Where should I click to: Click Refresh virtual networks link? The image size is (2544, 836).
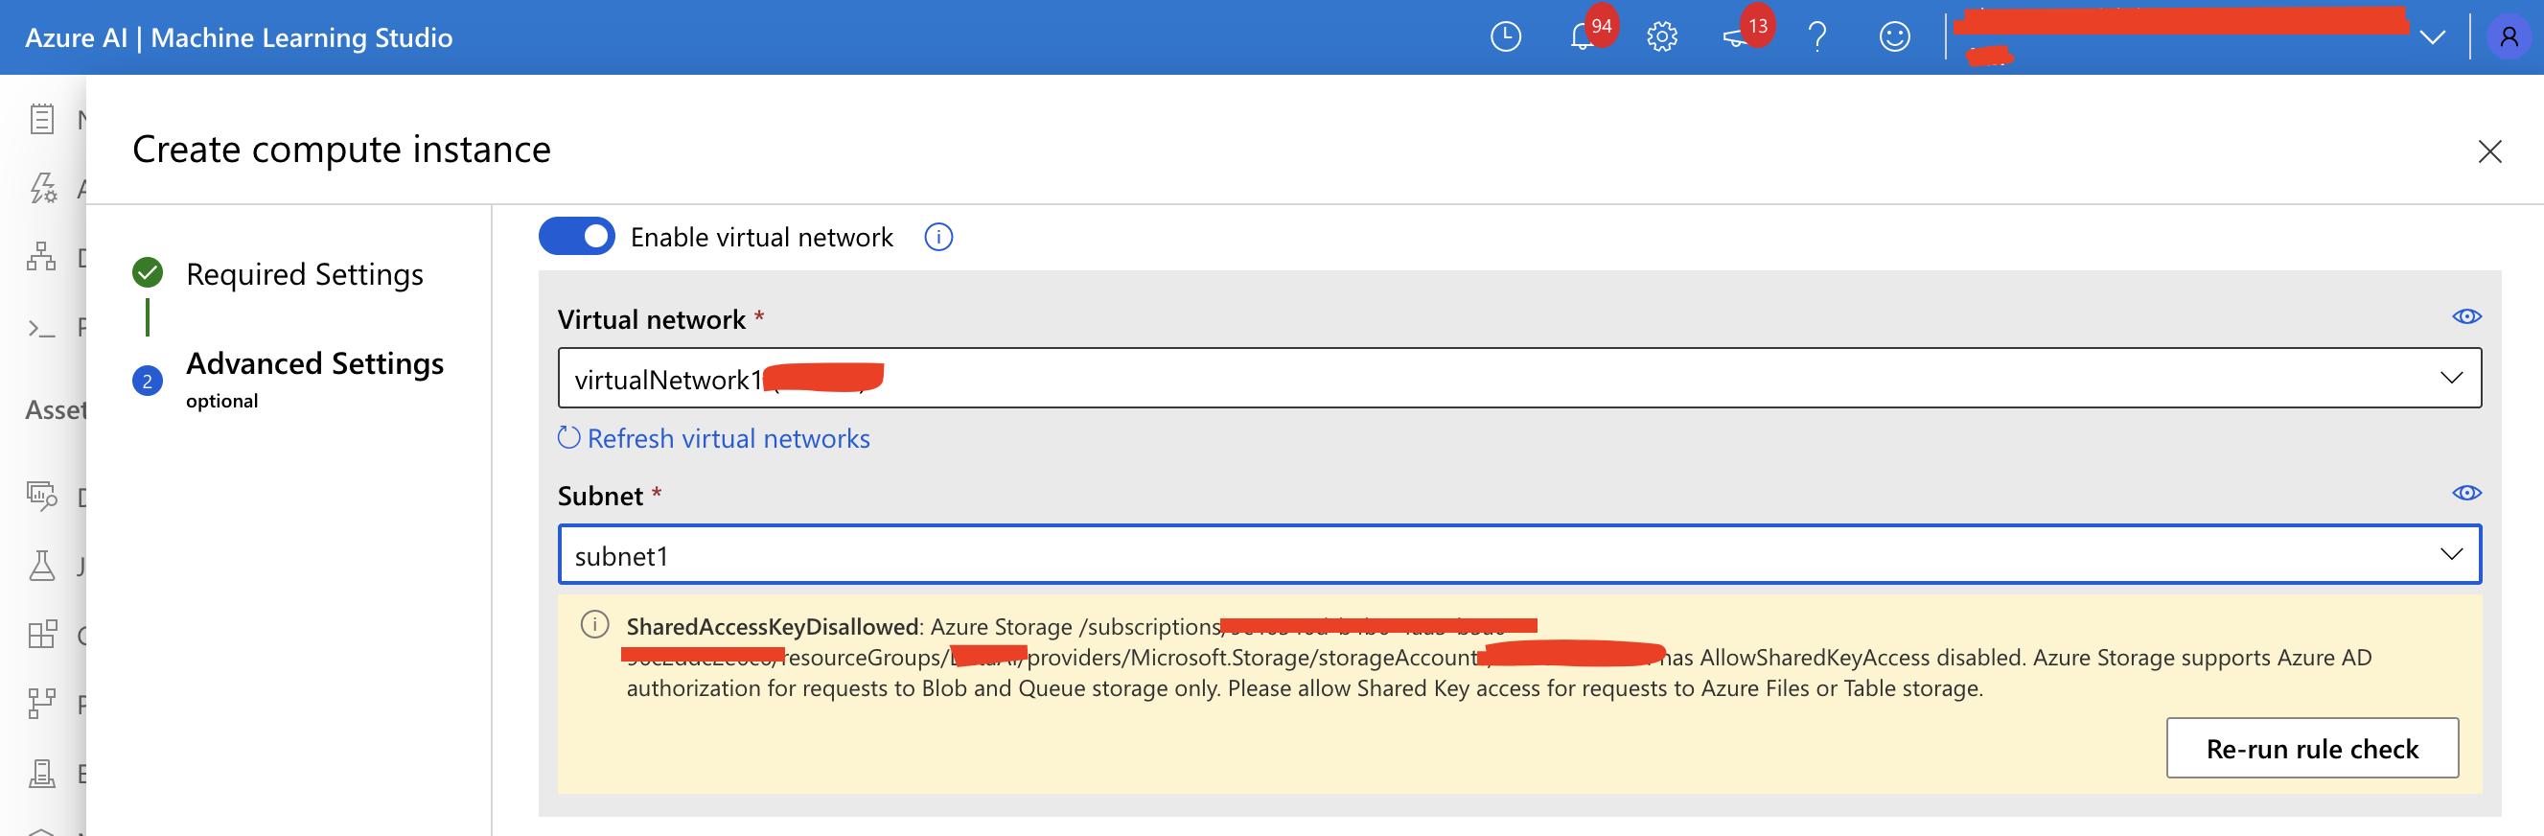(714, 438)
